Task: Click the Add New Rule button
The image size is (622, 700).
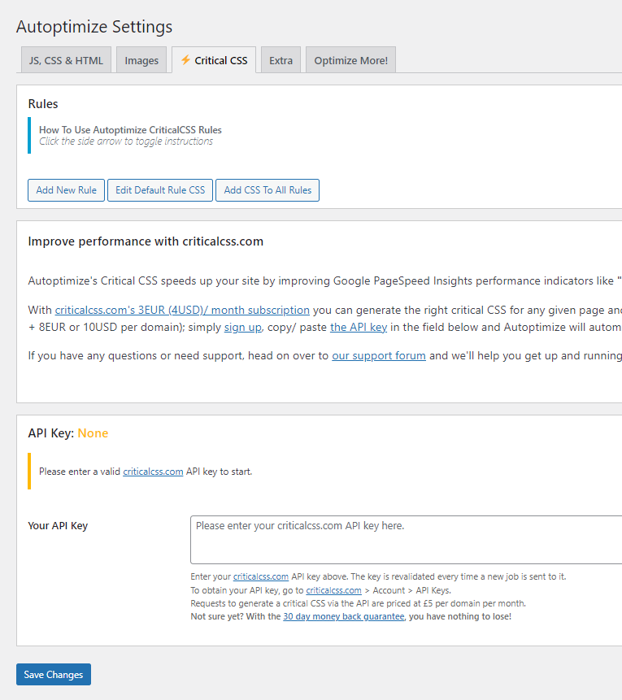Action: pos(66,190)
